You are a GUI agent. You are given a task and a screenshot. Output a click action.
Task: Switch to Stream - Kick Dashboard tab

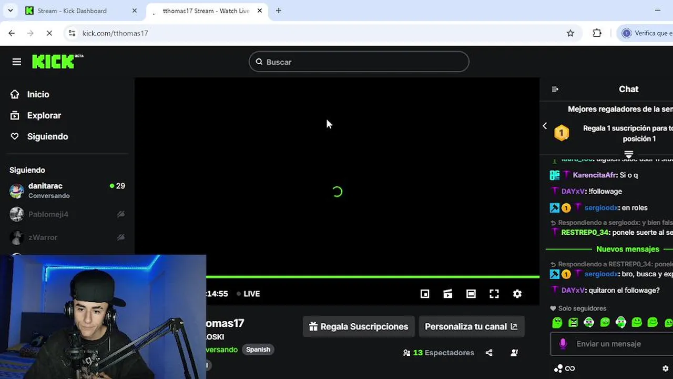[x=81, y=11]
